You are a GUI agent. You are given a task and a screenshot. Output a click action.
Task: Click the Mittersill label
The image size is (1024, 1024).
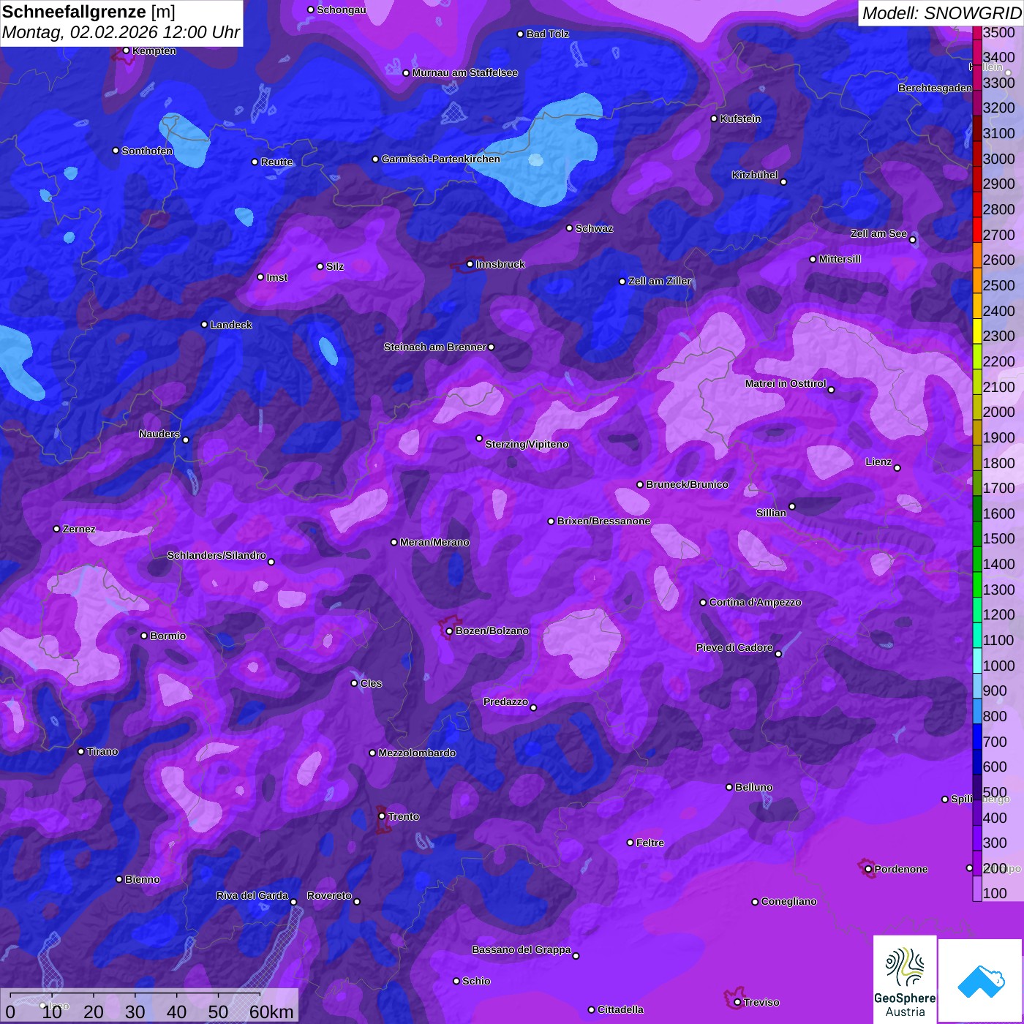tap(840, 259)
